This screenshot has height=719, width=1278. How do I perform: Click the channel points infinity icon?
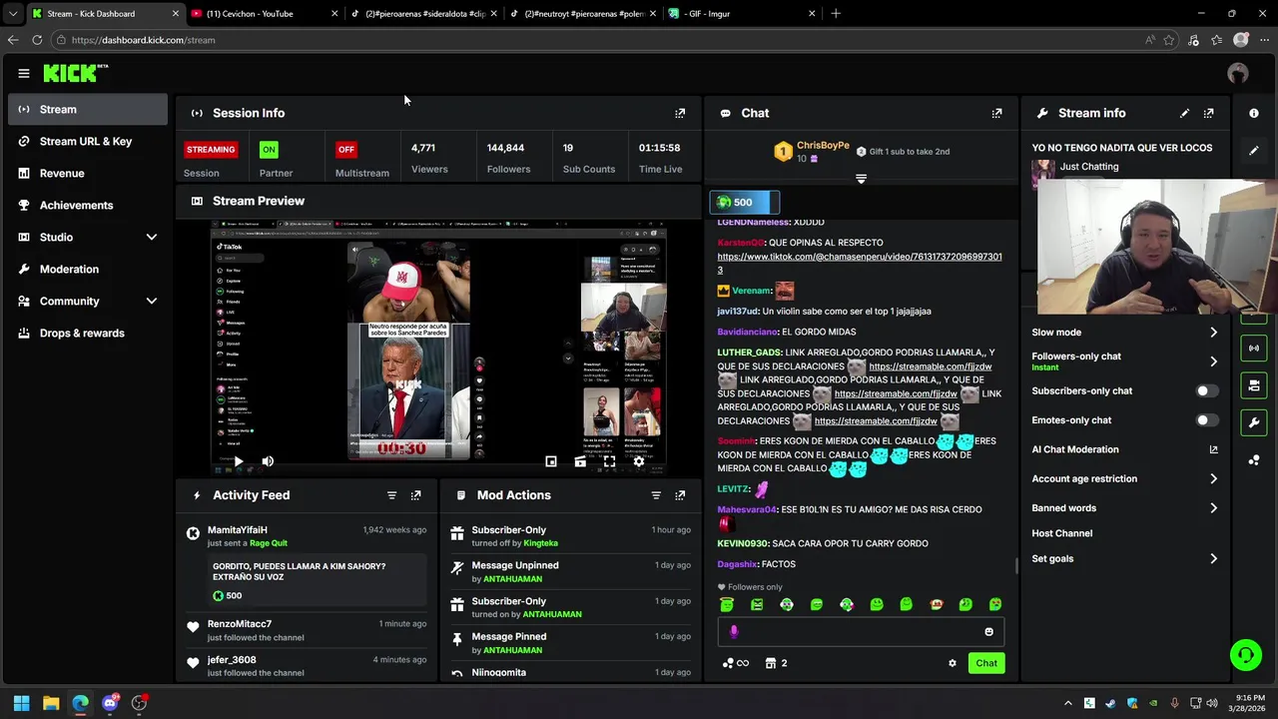[x=735, y=663]
